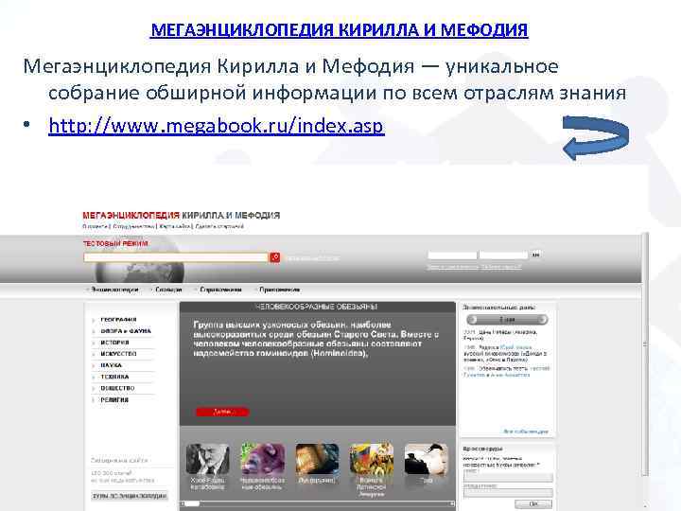Open the Приложения menu
This screenshot has width=681, height=511.
[x=279, y=290]
